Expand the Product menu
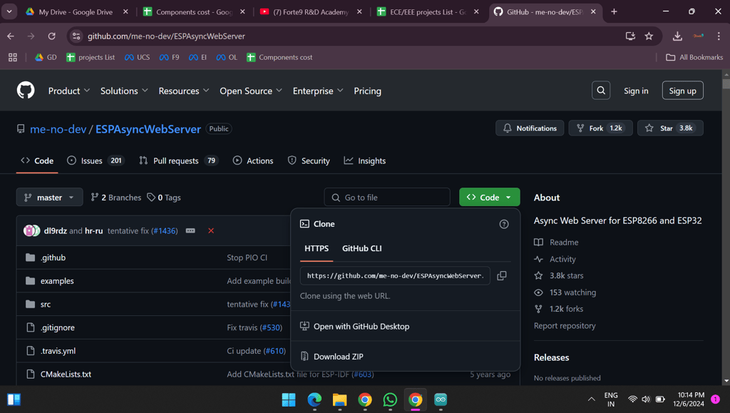This screenshot has height=413, width=730. pyautogui.click(x=69, y=91)
